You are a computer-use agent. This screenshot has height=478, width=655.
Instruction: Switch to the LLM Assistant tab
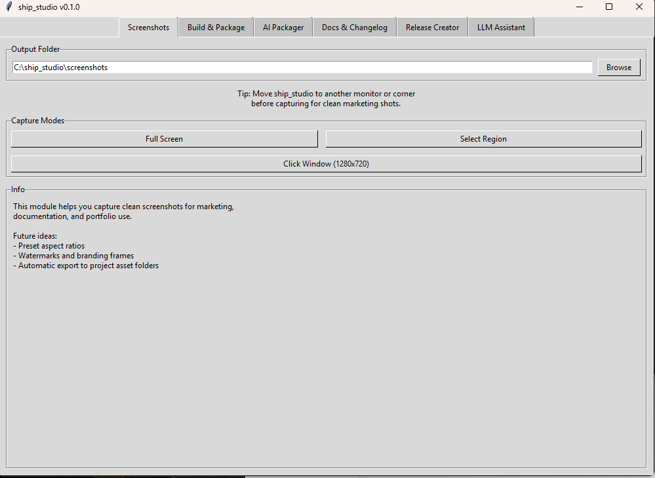coord(500,27)
